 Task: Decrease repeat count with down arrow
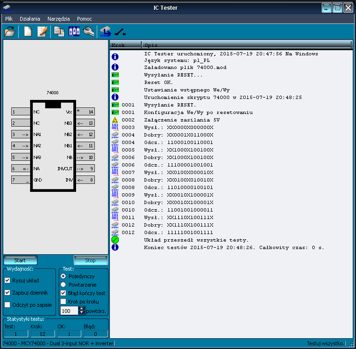click(82, 312)
